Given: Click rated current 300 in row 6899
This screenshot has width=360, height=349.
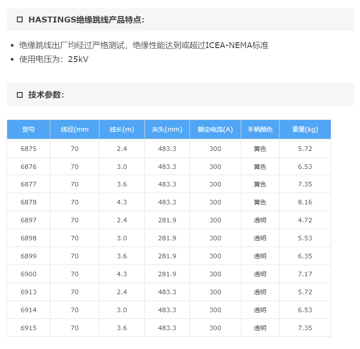Looking at the screenshot, I should pos(215,256).
